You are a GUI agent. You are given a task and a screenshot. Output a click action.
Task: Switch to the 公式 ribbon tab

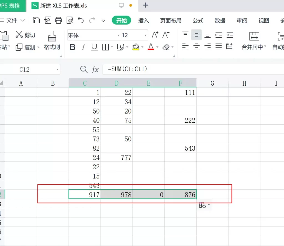point(198,20)
